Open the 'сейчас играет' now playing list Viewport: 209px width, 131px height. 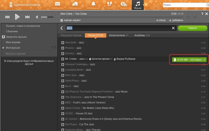(71, 20)
